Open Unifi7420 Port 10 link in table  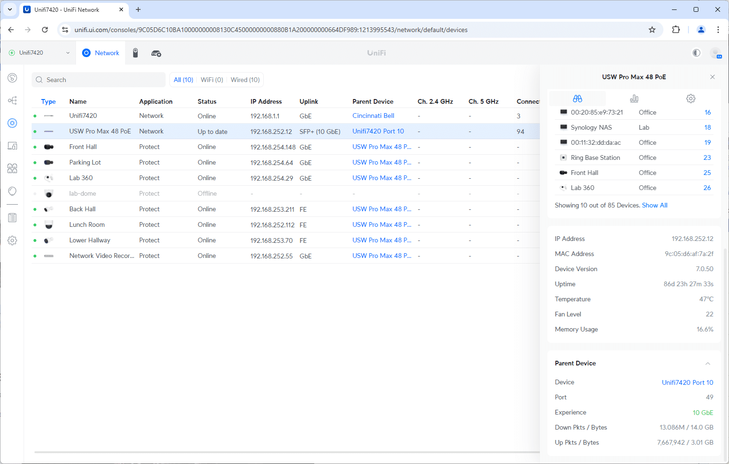click(x=378, y=131)
